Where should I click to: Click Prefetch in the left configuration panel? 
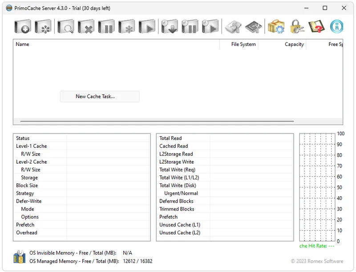(82, 225)
